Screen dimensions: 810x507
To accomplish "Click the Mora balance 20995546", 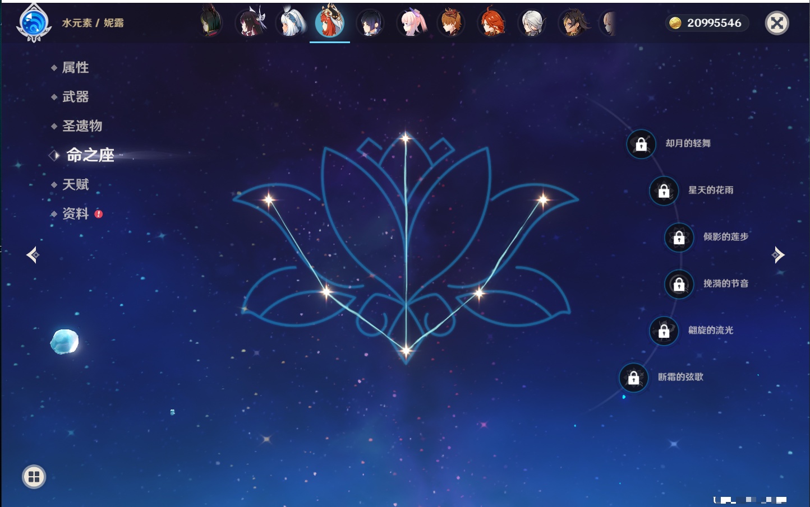I will [714, 23].
